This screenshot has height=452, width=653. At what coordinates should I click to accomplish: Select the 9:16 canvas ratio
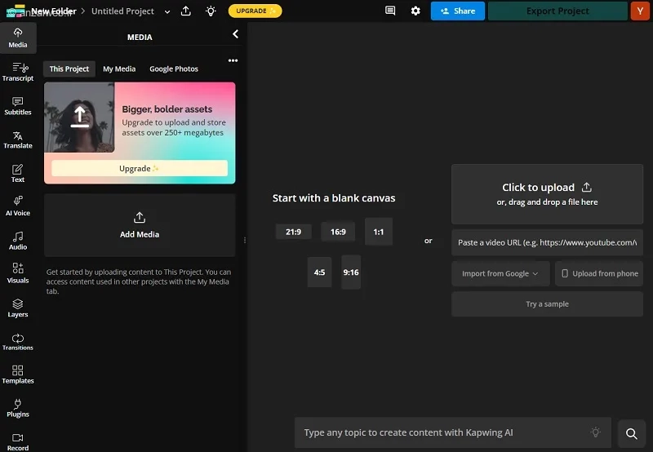pyautogui.click(x=351, y=273)
